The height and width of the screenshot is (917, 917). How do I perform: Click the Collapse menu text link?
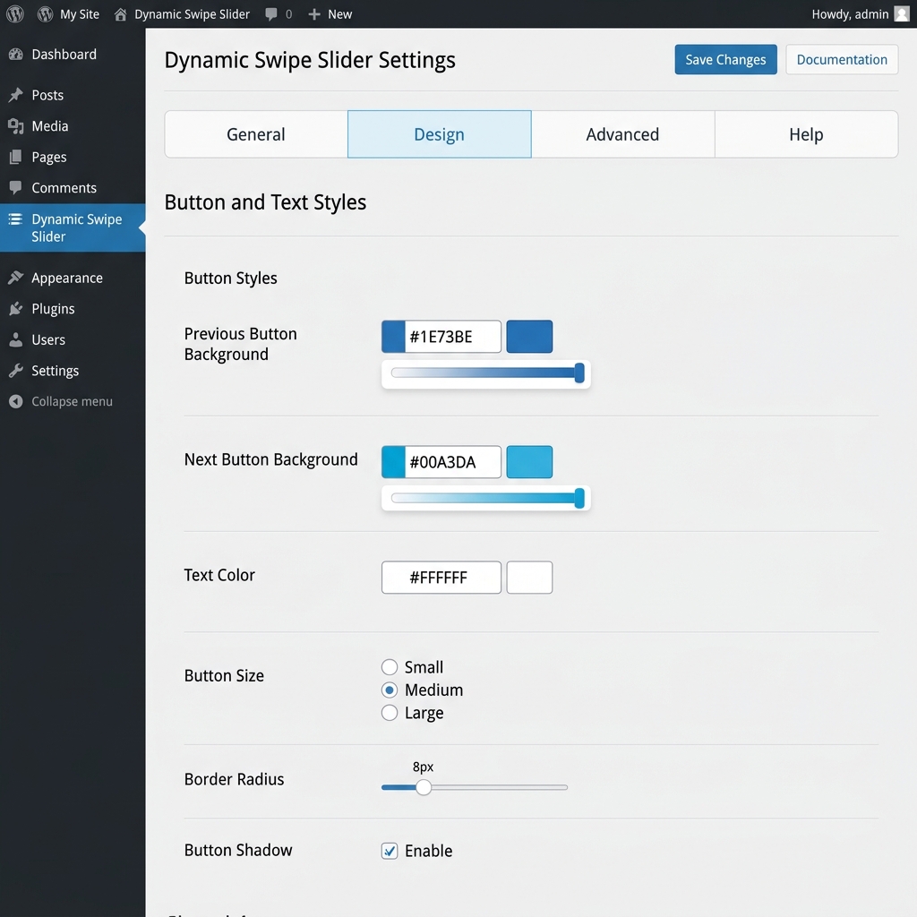click(72, 401)
